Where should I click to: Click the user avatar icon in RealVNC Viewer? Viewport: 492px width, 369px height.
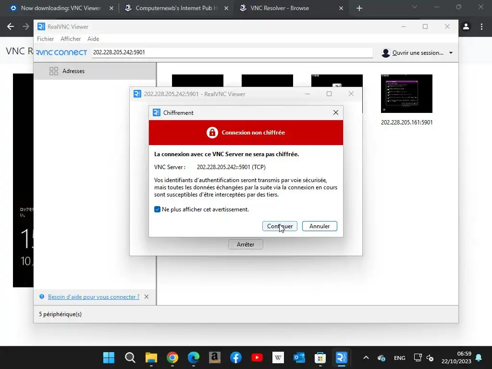click(386, 53)
